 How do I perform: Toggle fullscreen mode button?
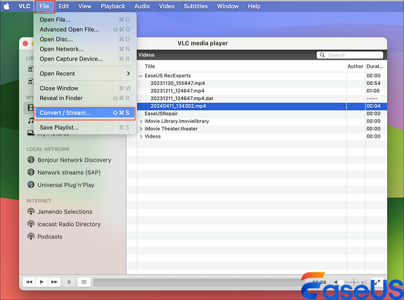point(377,282)
